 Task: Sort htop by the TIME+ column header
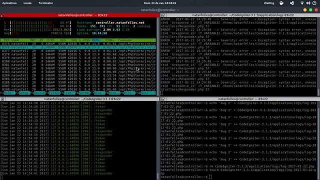point(110,40)
